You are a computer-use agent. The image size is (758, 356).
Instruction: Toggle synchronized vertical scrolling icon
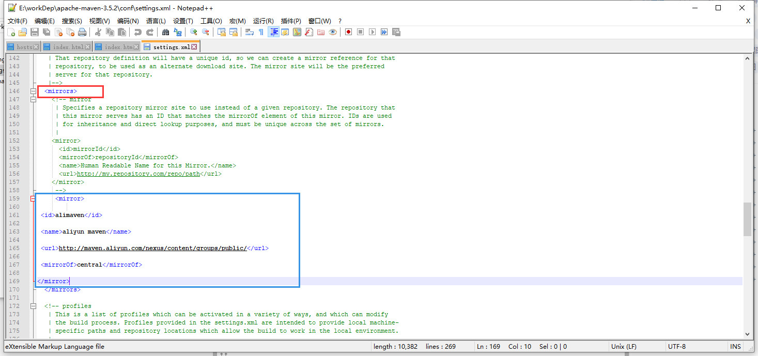pyautogui.click(x=222, y=32)
